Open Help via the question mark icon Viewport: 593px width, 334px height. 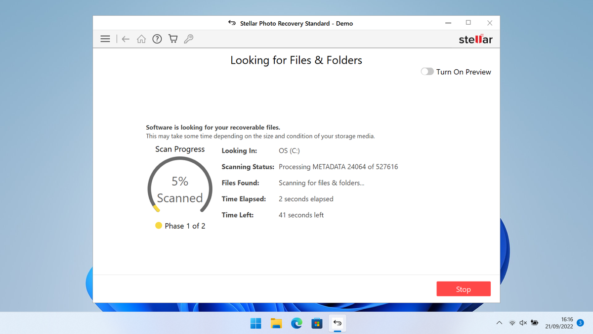(157, 39)
